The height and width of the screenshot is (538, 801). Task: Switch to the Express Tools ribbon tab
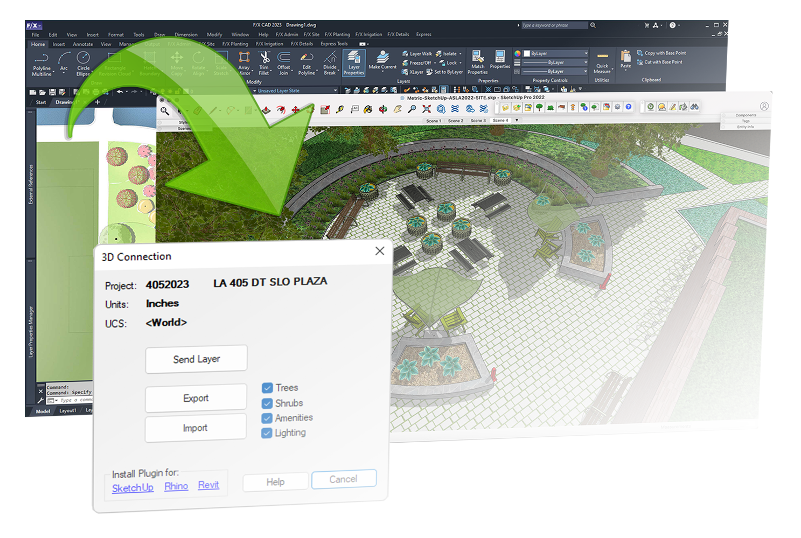[334, 44]
